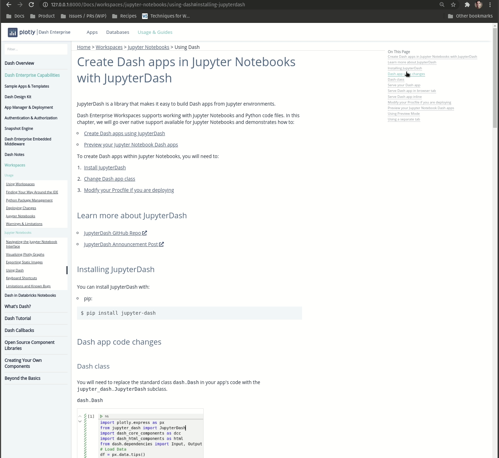This screenshot has height=458, width=499.
Task: Open the Apps navigation tab
Action: pyautogui.click(x=92, y=32)
